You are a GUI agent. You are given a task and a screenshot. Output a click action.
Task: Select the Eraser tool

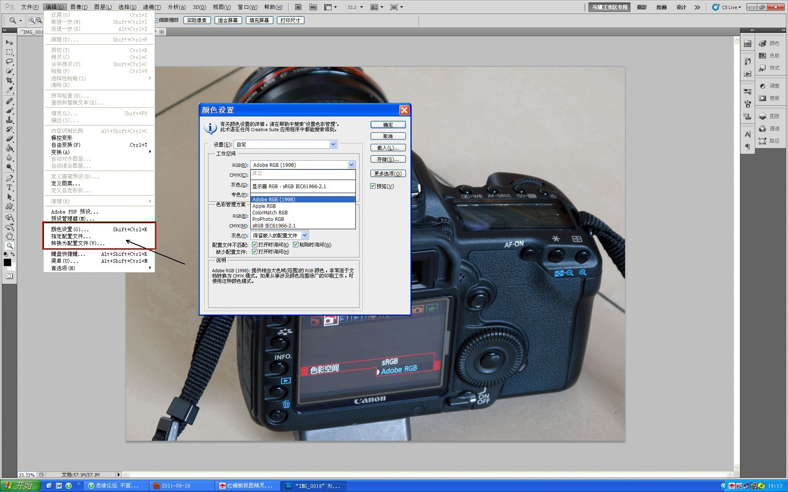[9, 139]
